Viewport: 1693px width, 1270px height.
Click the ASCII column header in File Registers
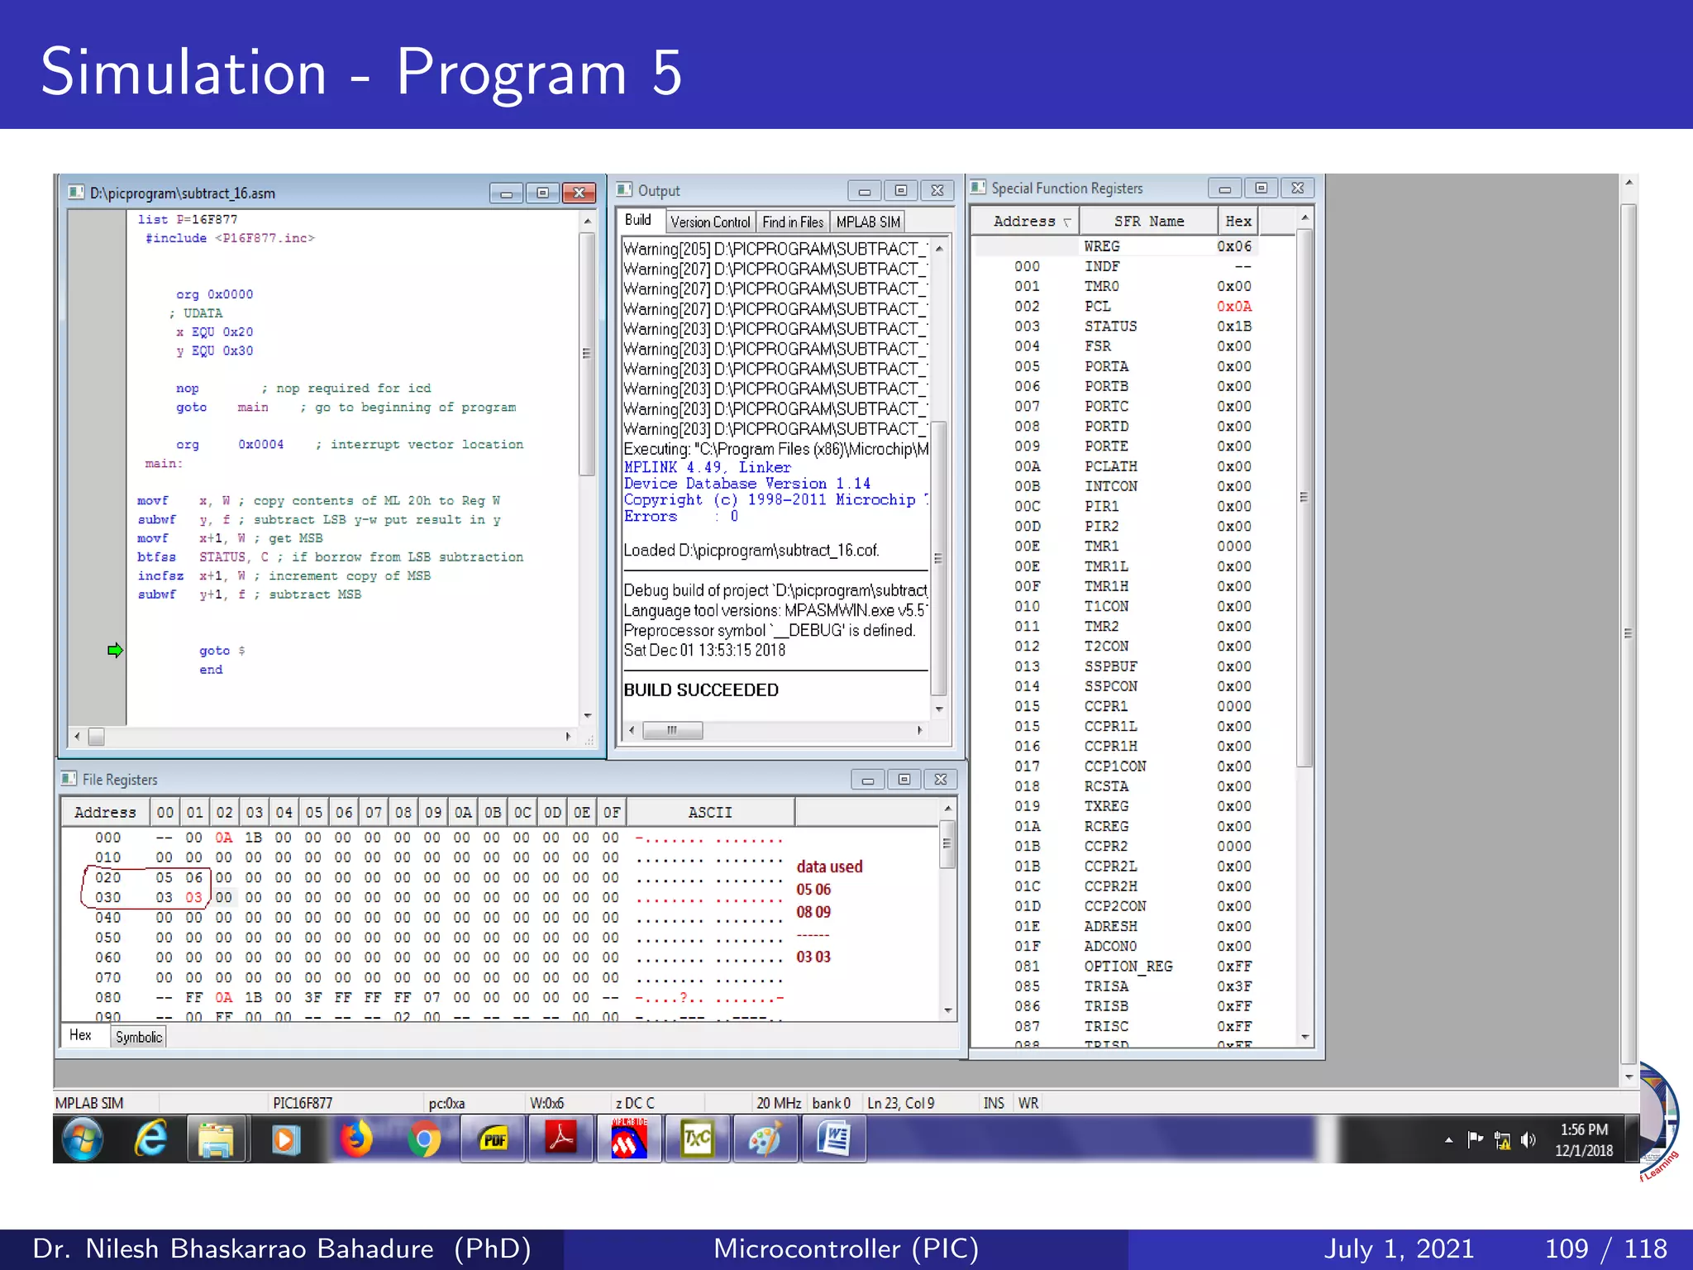tap(710, 812)
